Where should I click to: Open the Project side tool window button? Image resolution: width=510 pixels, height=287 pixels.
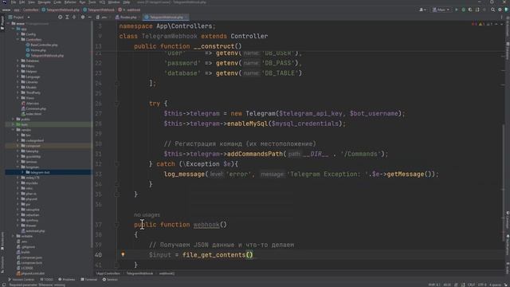(x=2, y=23)
